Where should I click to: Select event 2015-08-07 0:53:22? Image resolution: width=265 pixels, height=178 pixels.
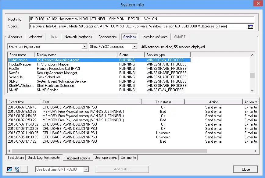[x=132, y=120]
